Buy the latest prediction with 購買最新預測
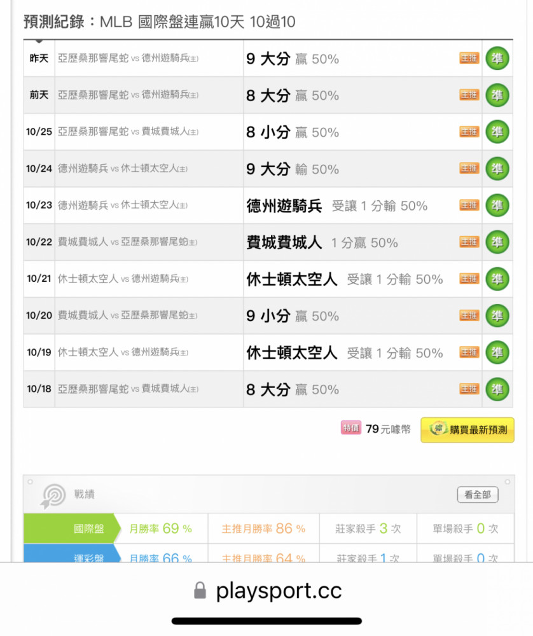Viewport: 533px width, 636px height. click(x=467, y=430)
